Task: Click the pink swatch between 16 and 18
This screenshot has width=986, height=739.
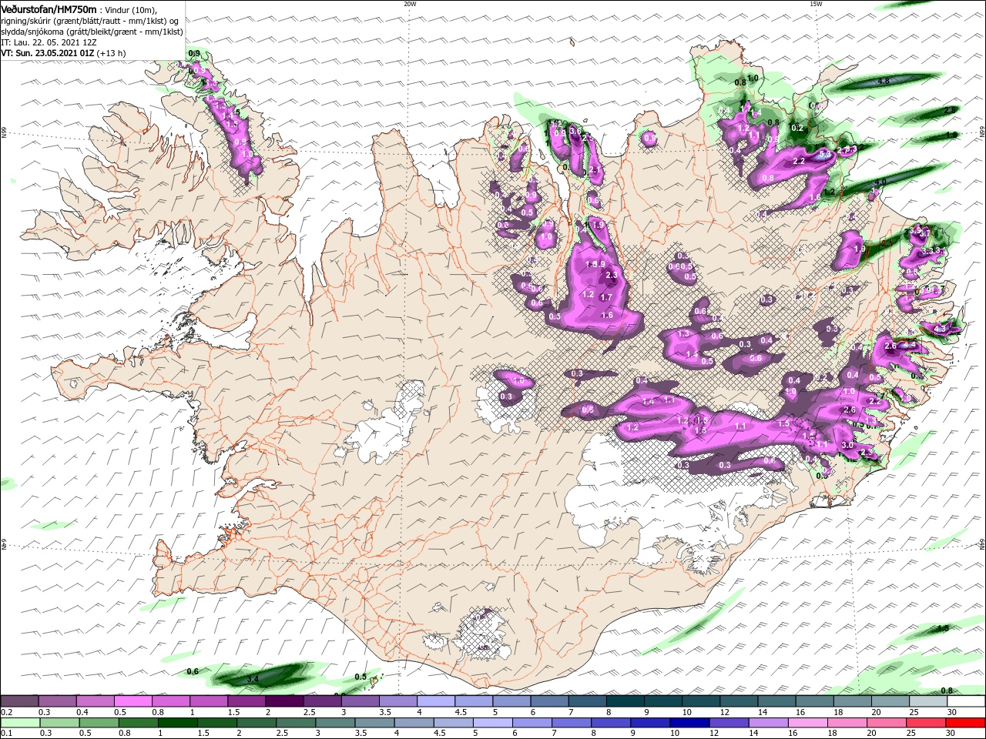Action: [807, 723]
